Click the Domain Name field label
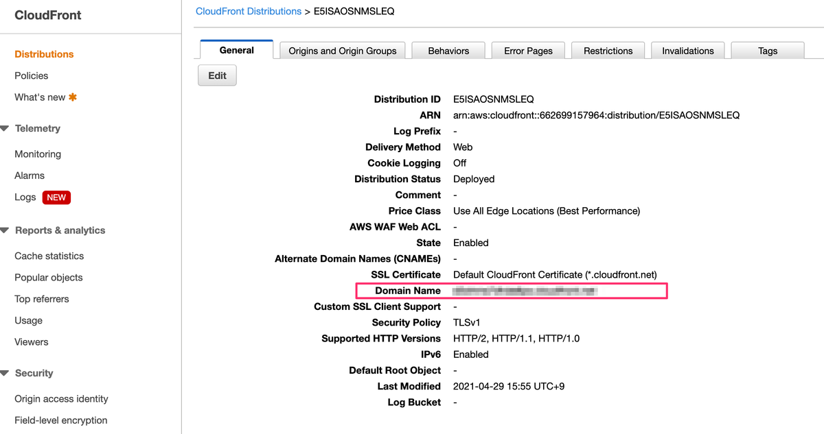 (x=408, y=291)
